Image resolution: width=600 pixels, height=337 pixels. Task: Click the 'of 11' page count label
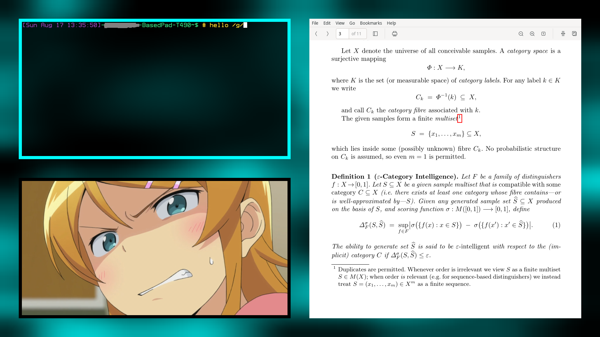click(356, 34)
